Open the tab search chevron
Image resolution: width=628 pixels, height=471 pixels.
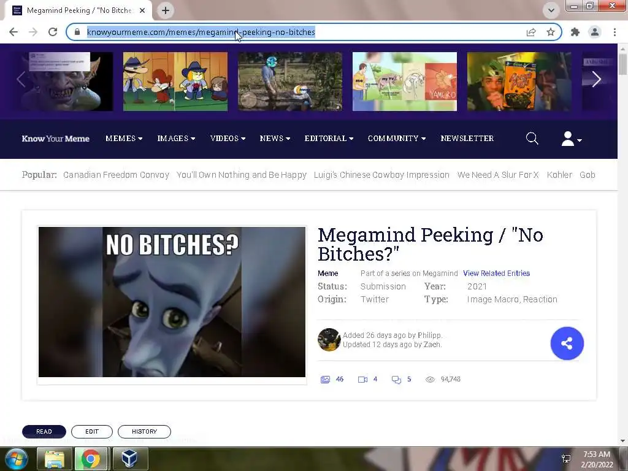pos(551,10)
